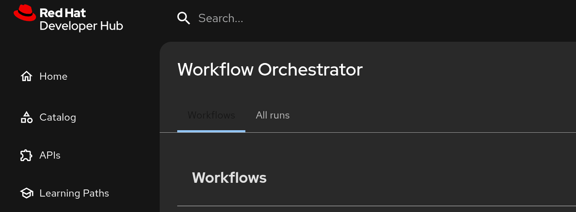Click the blue underline beneath Workflows tab
Screen dimensions: 576x212
coord(211,131)
